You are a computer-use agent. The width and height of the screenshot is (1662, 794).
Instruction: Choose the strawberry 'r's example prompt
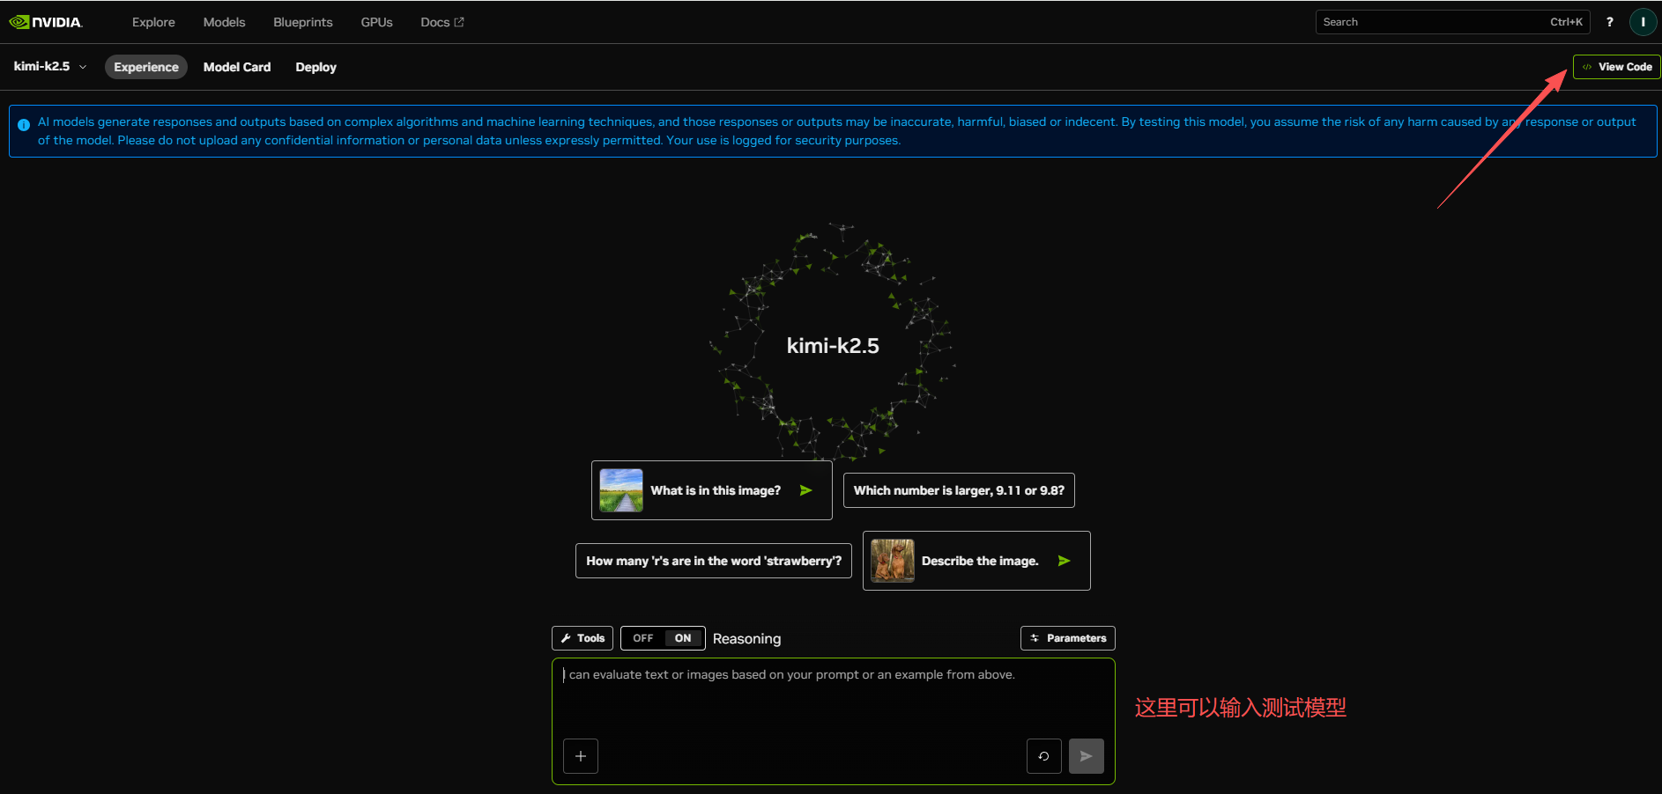(714, 561)
